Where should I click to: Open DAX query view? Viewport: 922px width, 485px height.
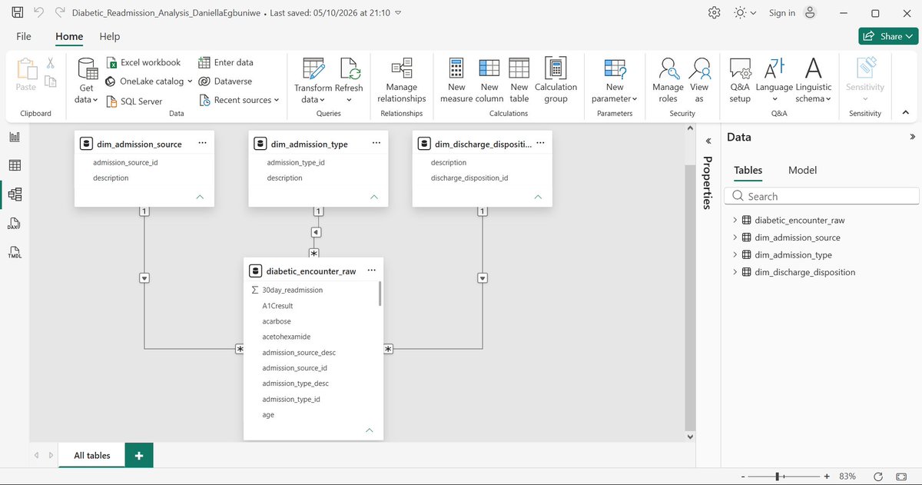15,224
